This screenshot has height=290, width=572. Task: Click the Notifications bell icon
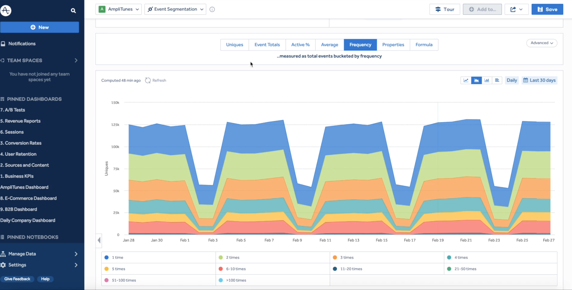tap(3, 43)
